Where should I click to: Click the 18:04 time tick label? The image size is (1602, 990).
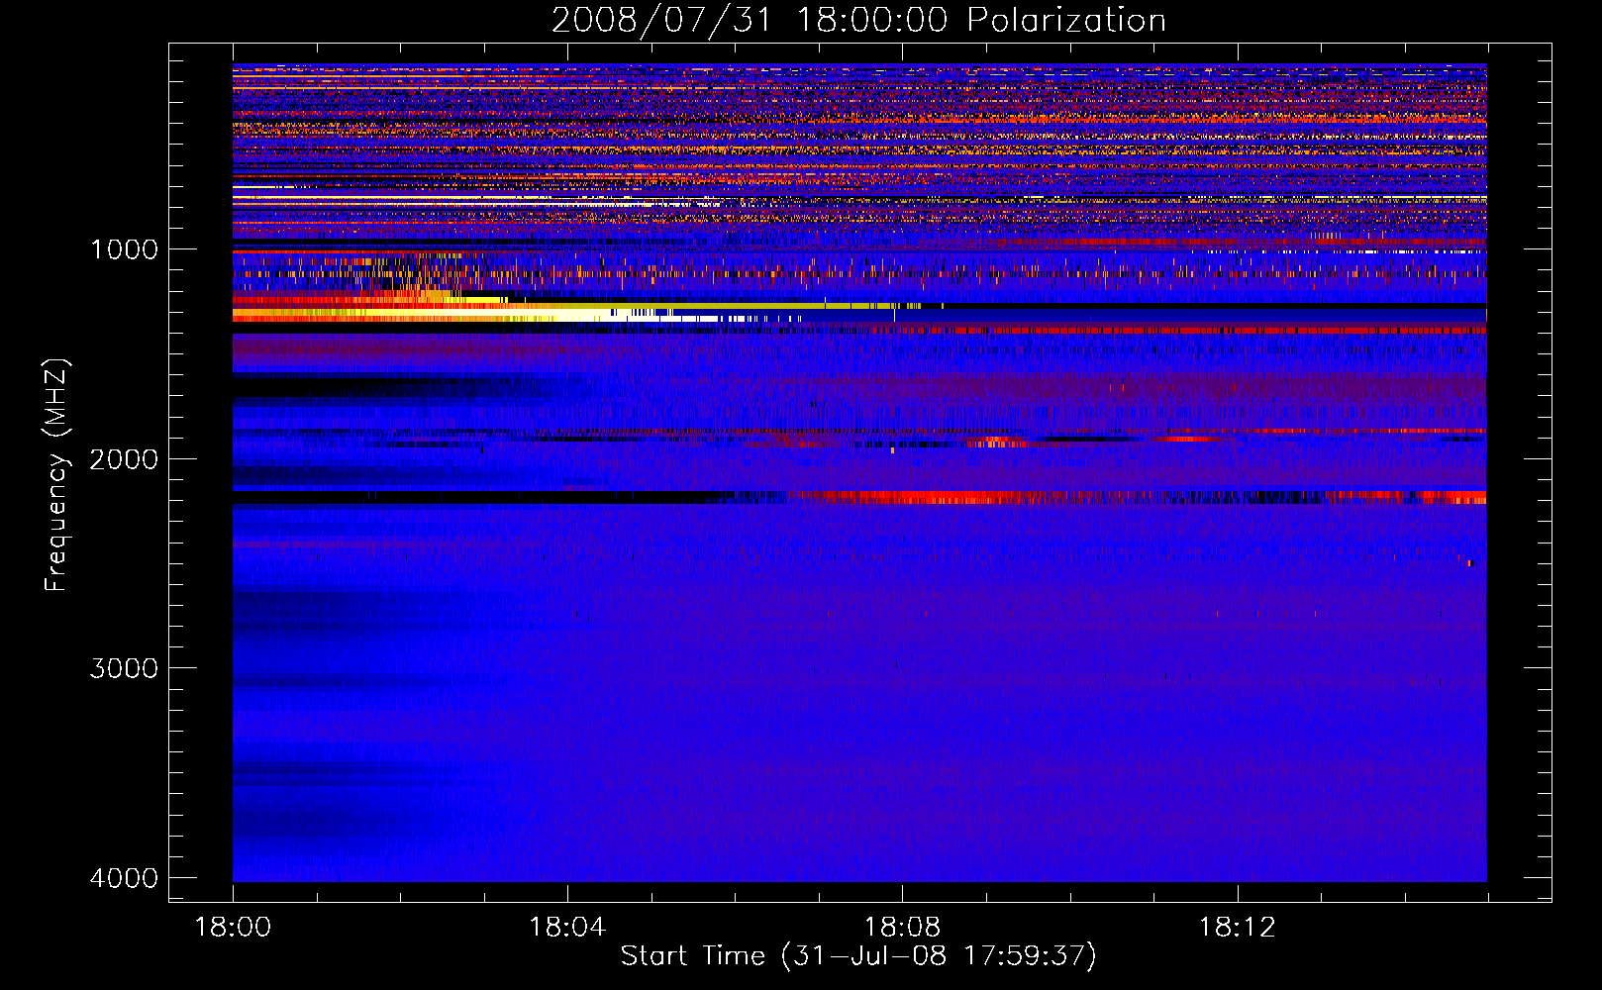point(567,928)
